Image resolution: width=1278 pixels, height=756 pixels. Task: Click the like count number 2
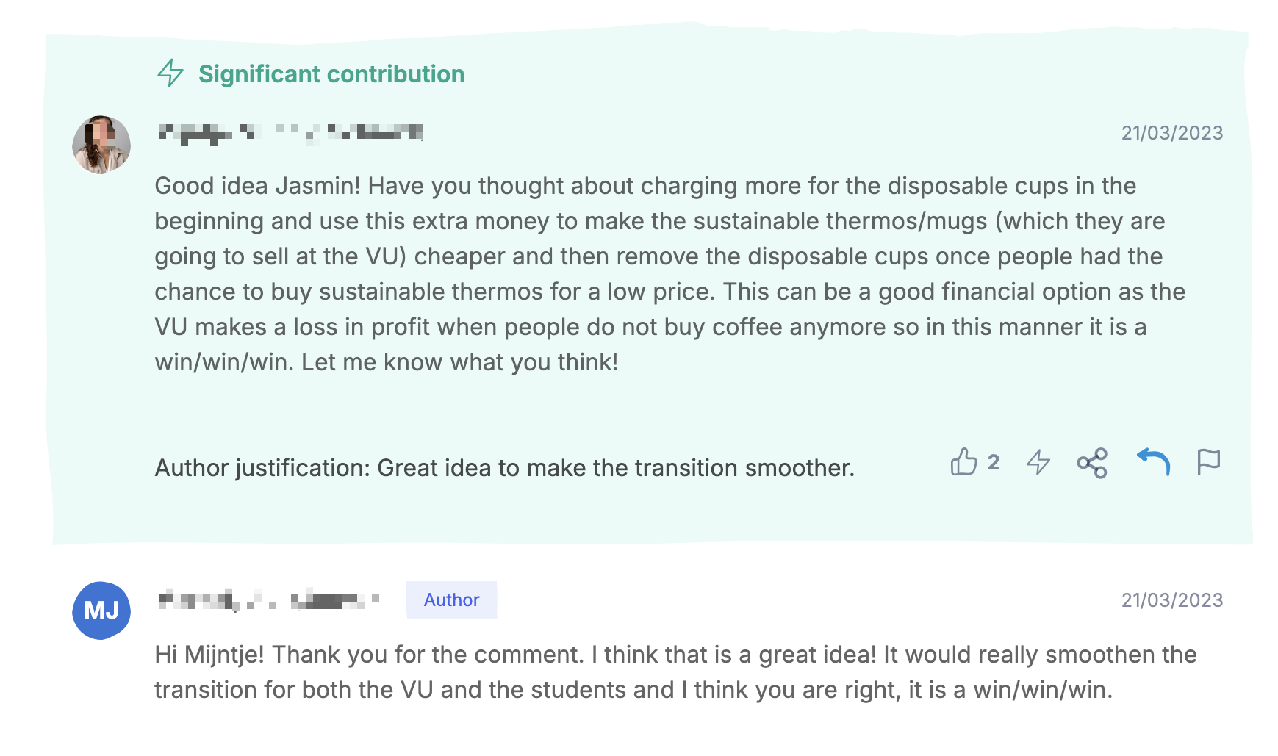coord(994,462)
